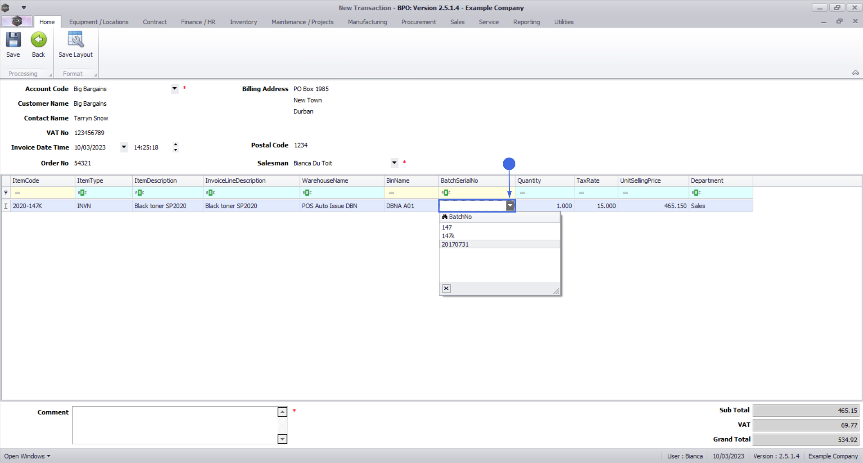Open the Reporting tab
Image resolution: width=863 pixels, height=463 pixels.
pos(526,22)
